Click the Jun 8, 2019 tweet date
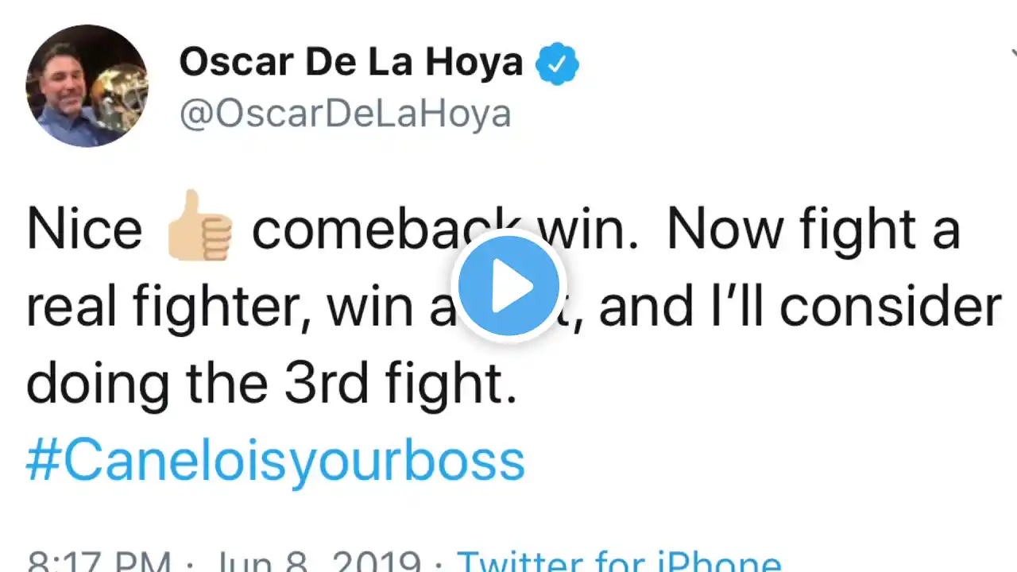The image size is (1017, 572). tap(316, 562)
